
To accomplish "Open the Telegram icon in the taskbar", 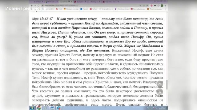I will (x=59, y=108).
